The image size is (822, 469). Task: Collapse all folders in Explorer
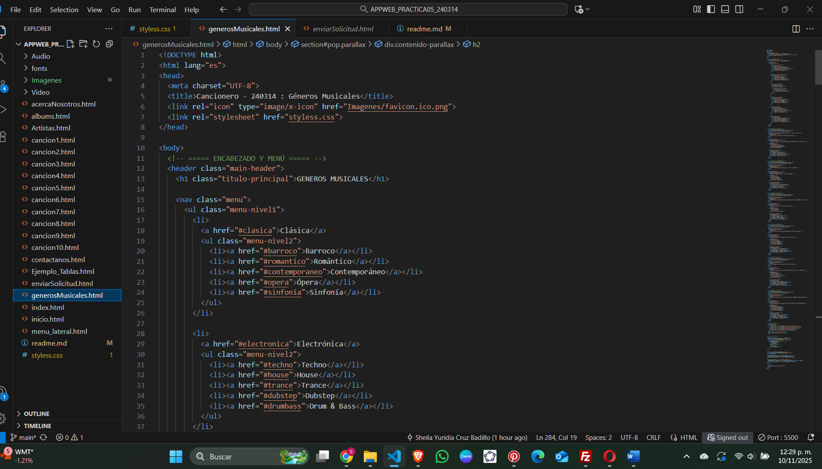click(109, 44)
